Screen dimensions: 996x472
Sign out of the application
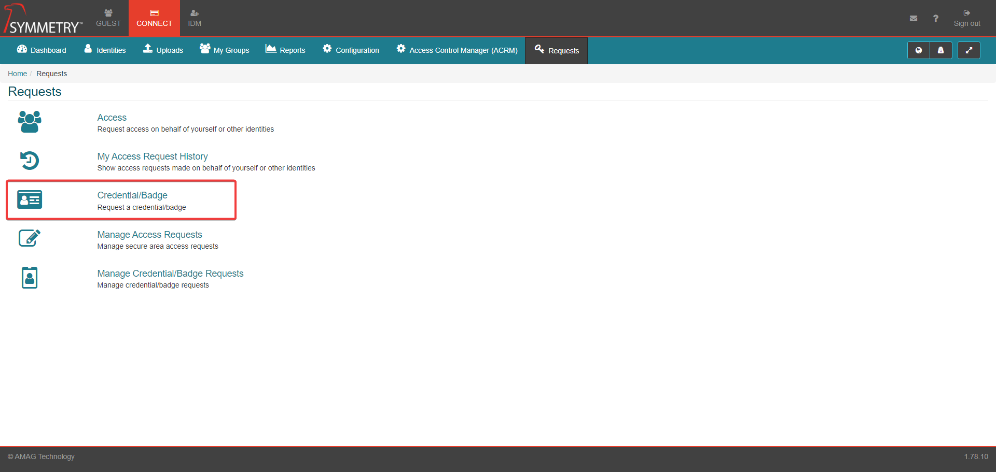pyautogui.click(x=966, y=19)
